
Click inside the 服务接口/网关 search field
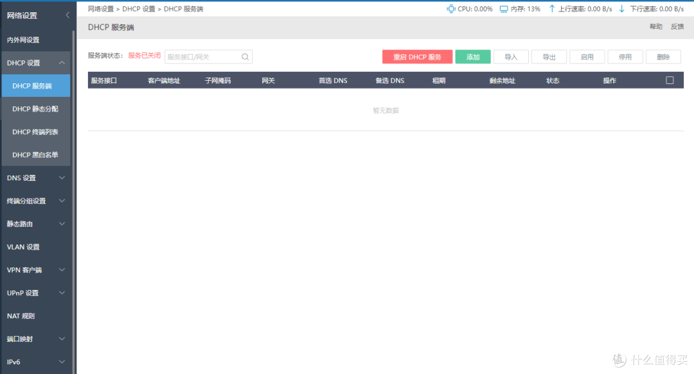click(x=199, y=56)
